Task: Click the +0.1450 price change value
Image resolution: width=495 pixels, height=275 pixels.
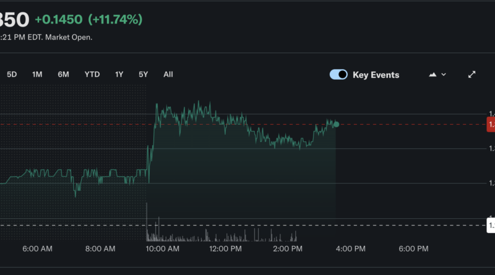Action: [x=58, y=19]
